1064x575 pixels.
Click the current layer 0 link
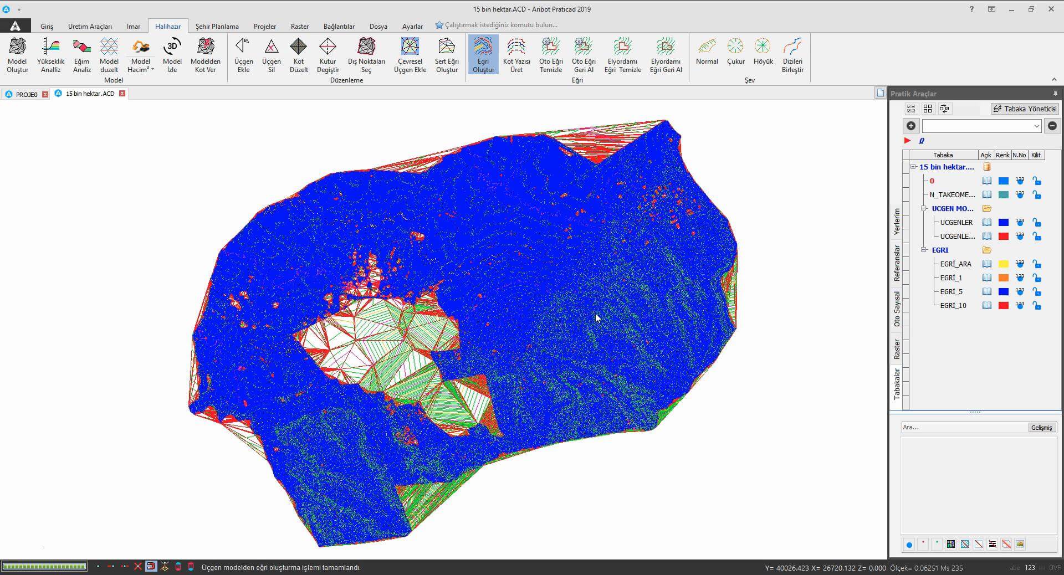[x=922, y=141]
